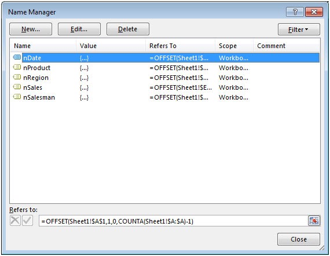Screen dimensions: 330x256
Task: Click the nDate name tag icon
Action: pyautogui.click(x=17, y=57)
